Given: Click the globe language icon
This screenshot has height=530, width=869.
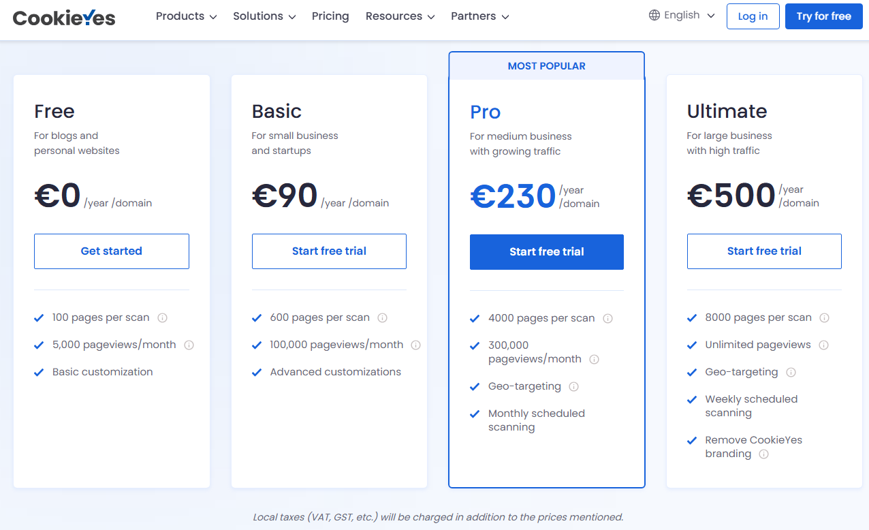Looking at the screenshot, I should point(654,15).
